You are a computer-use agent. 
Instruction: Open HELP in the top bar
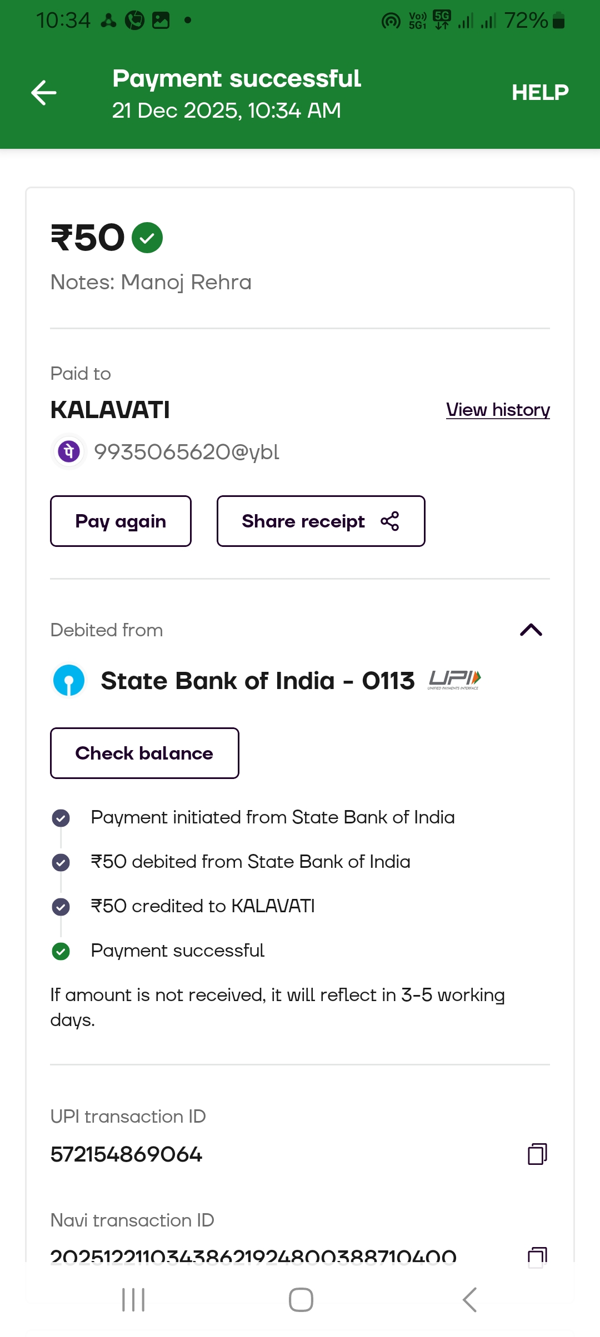[539, 93]
